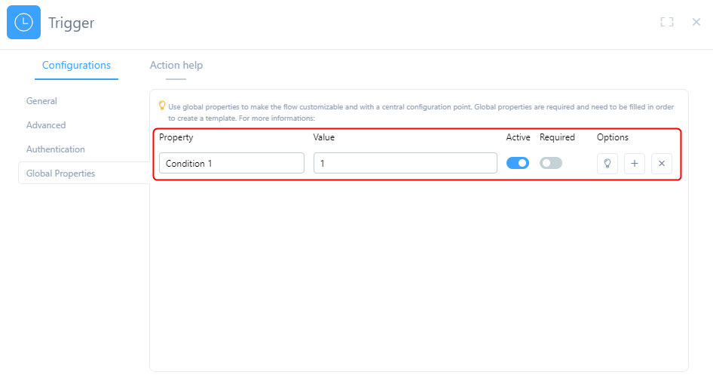Image resolution: width=713 pixels, height=387 pixels.
Task: Switch to the Configurations tab
Action: 76,66
